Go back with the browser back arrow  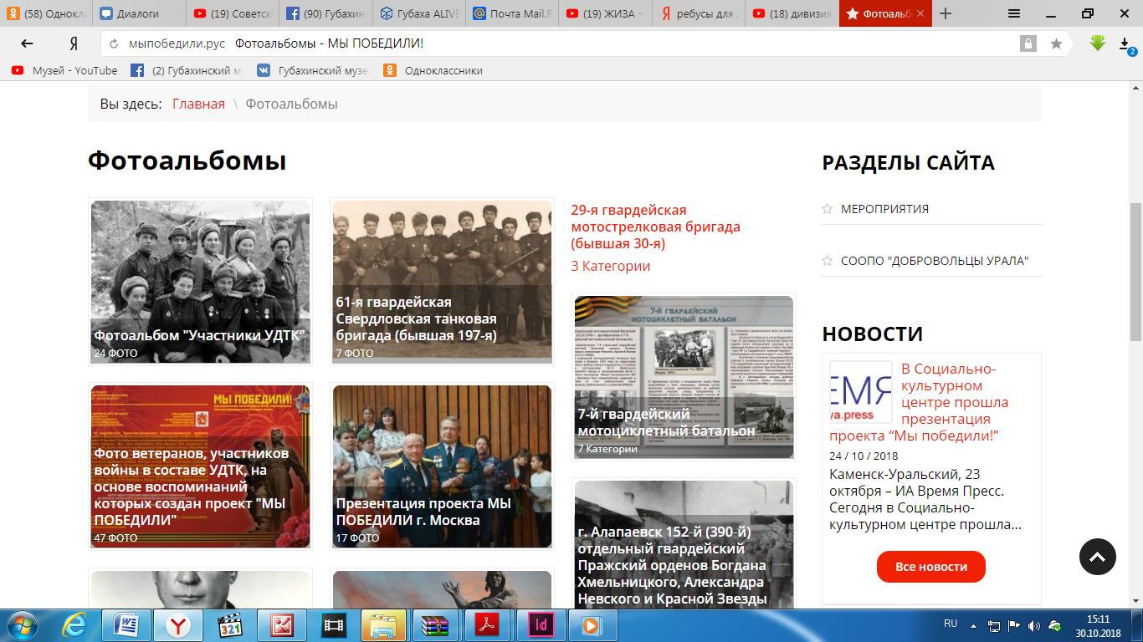(28, 43)
